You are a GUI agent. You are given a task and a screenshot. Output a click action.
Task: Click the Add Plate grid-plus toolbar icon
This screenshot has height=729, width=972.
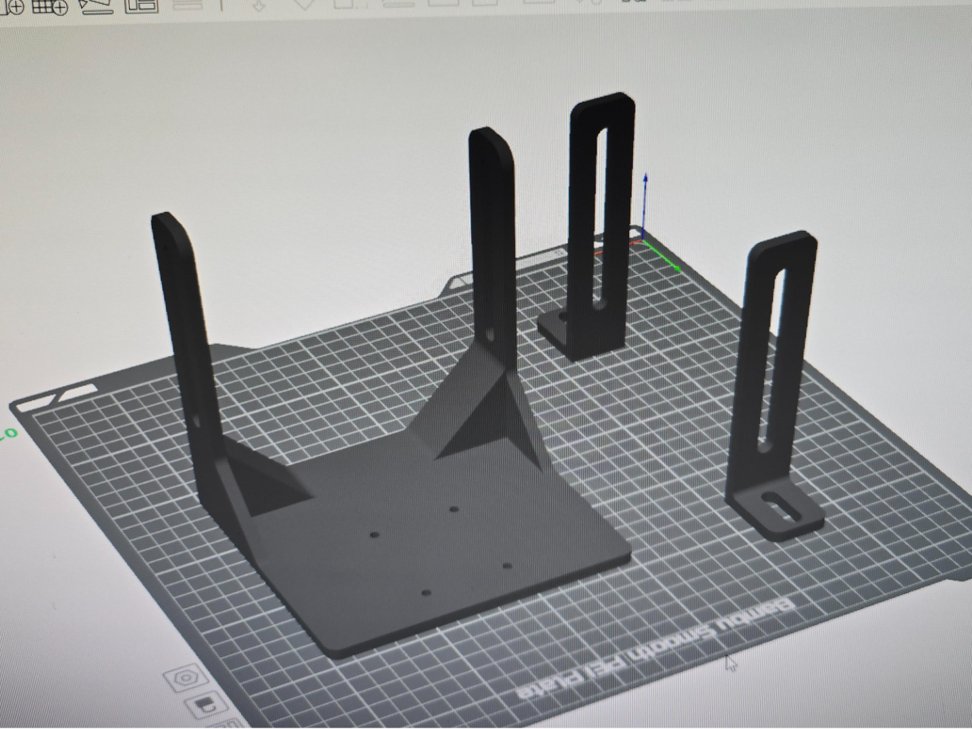click(50, 7)
